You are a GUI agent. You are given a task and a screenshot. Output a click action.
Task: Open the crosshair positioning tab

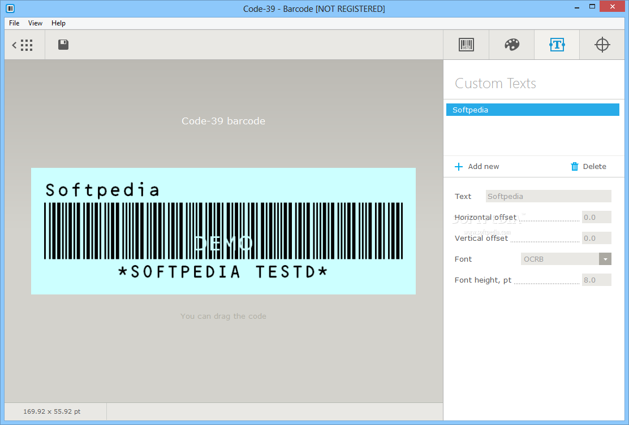tap(602, 45)
